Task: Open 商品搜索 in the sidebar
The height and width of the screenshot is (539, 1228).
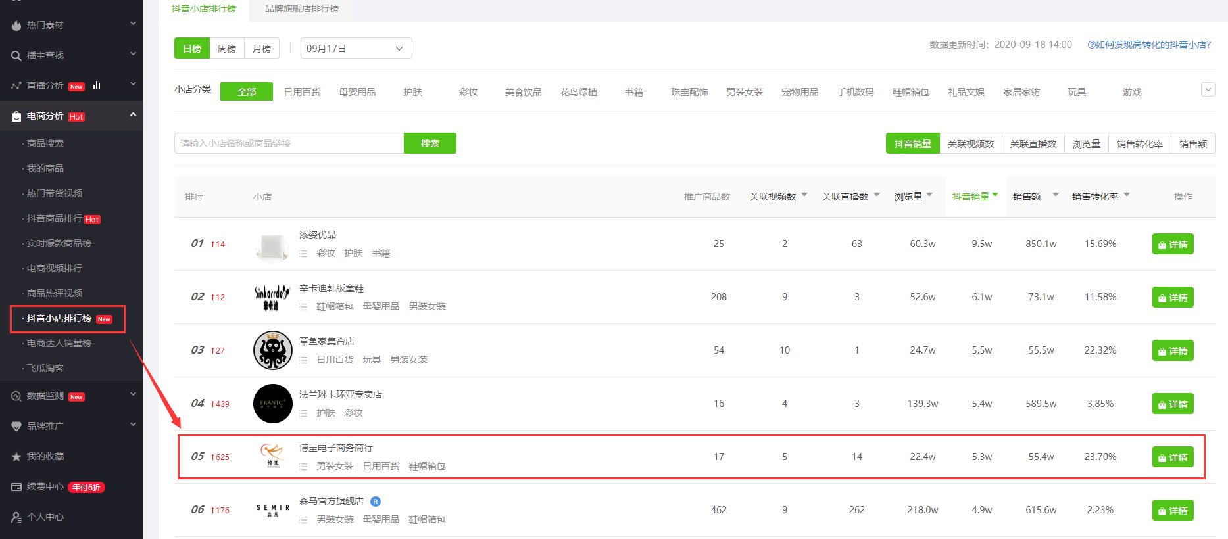Action: point(45,143)
